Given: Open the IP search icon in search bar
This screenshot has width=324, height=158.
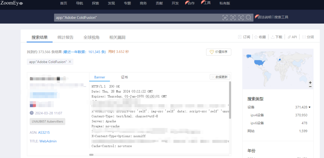Looking at the screenshot, I should (x=225, y=18).
